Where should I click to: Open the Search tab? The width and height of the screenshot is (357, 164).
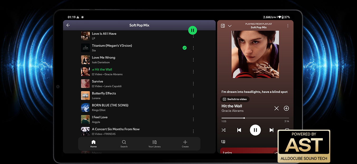[124, 144]
